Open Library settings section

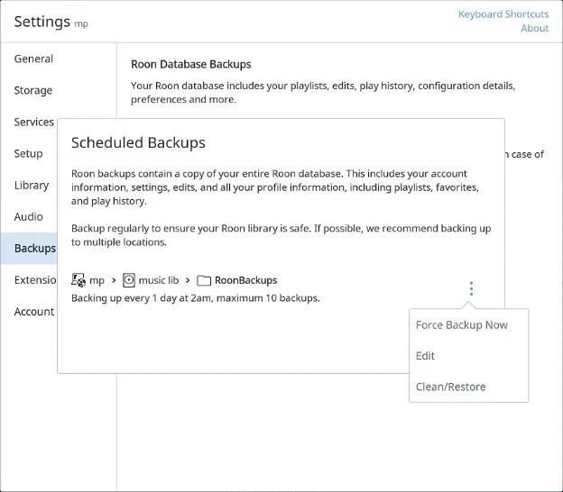click(x=32, y=185)
